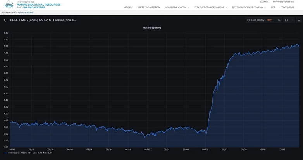Click the TV display mode icon
The height and width of the screenshot is (160, 303).
pyautogui.click(x=299, y=20)
